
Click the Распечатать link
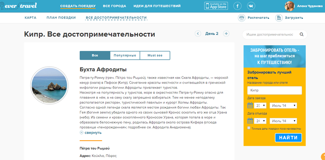tap(258, 18)
